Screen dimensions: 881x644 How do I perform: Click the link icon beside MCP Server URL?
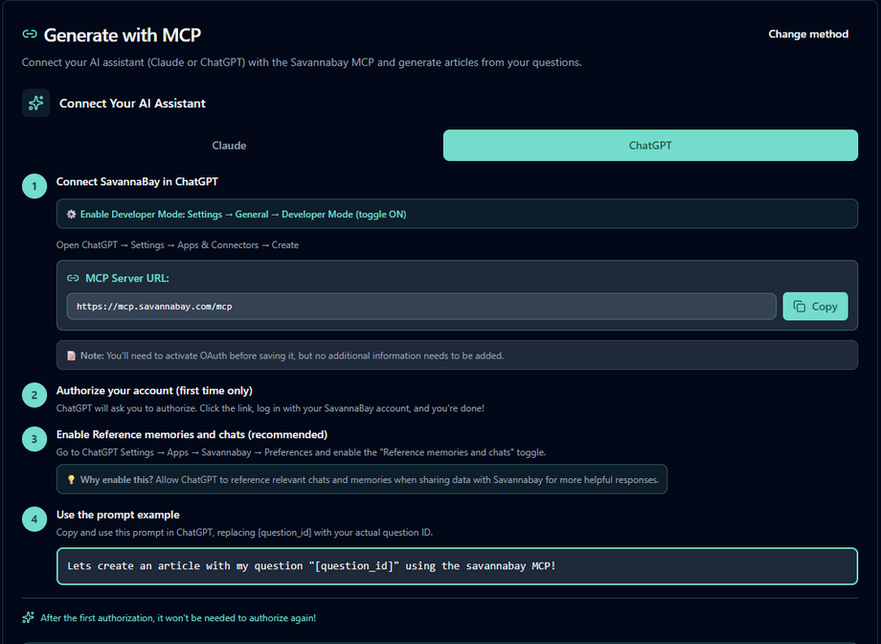[x=73, y=278]
